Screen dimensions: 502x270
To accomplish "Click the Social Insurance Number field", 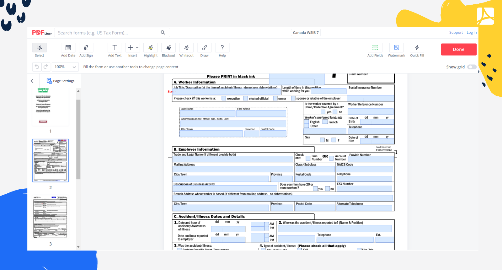I will (371, 98).
